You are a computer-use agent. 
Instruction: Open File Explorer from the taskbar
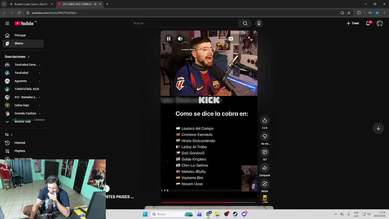pyautogui.click(x=217, y=214)
